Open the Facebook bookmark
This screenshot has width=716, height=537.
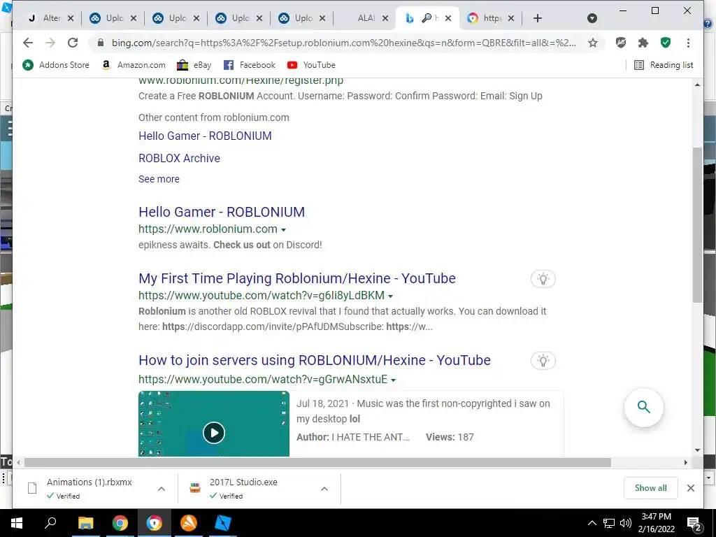coord(250,65)
